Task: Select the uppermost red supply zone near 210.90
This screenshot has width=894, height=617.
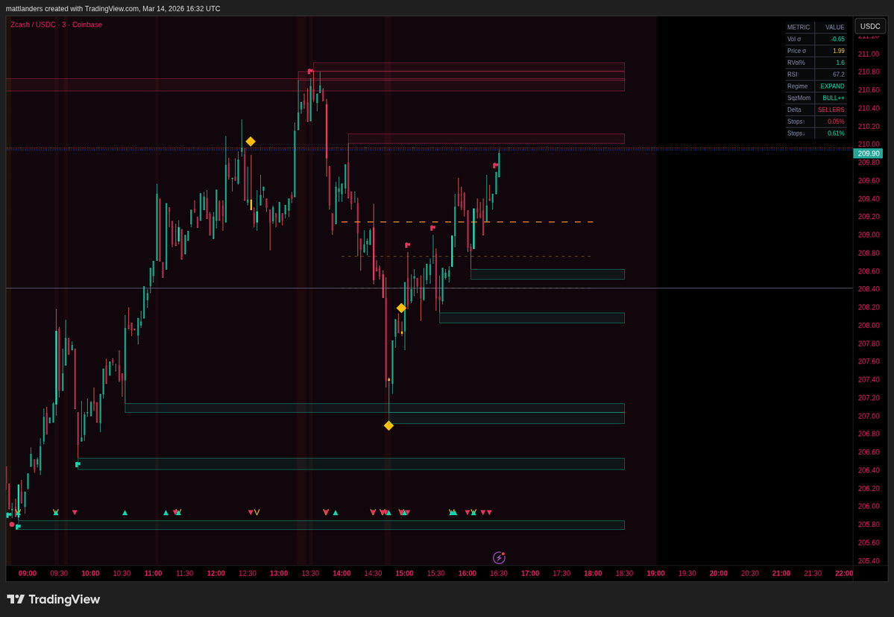Action: coord(469,66)
